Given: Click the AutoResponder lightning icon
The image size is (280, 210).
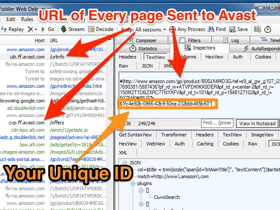Looking at the screenshot, I should click(x=246, y=49).
